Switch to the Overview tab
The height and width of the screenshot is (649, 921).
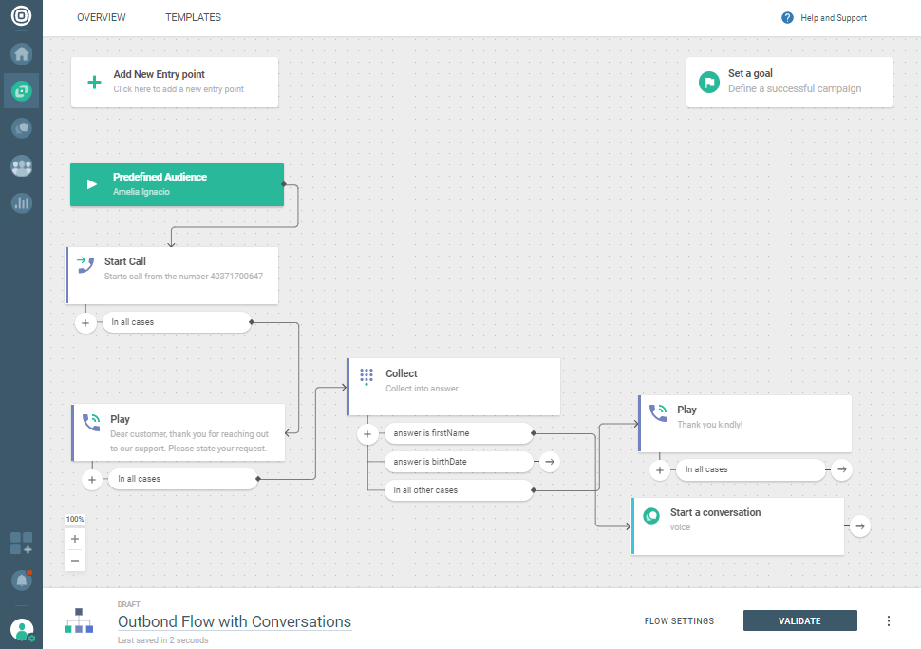[101, 18]
